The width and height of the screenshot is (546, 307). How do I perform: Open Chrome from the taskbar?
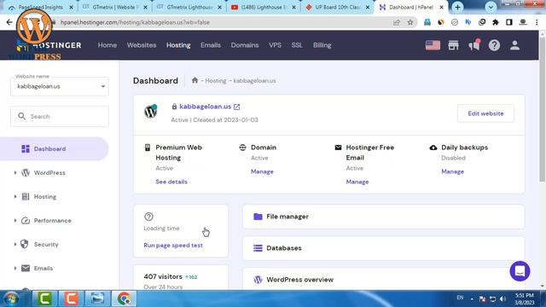[x=124, y=298]
